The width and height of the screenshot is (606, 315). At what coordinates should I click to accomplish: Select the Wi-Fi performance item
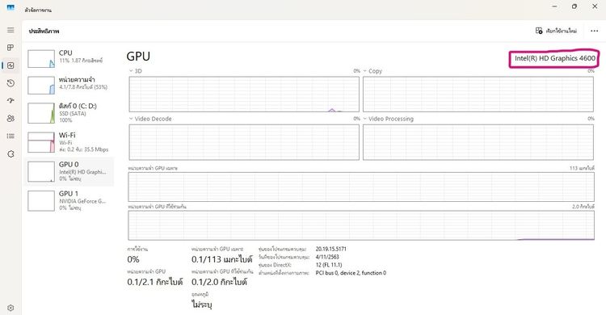coord(69,142)
